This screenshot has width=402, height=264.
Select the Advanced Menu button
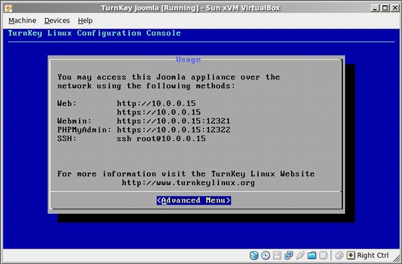click(x=194, y=201)
